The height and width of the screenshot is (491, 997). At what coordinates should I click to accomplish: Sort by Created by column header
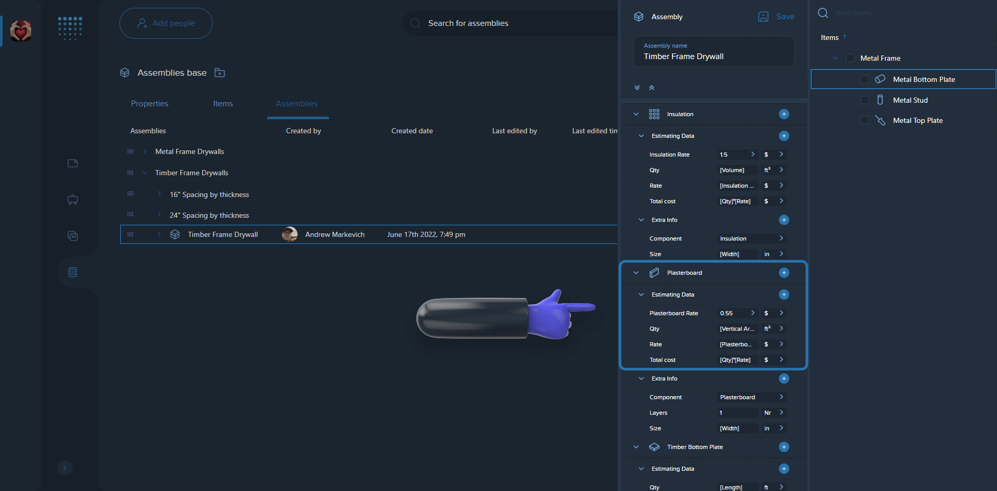point(304,131)
